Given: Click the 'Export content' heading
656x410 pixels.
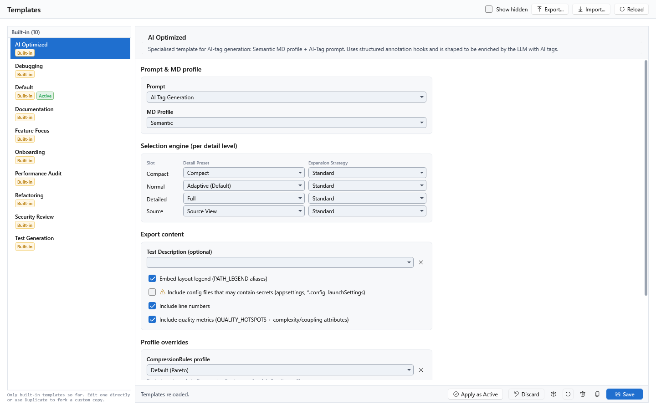Looking at the screenshot, I should click(162, 234).
